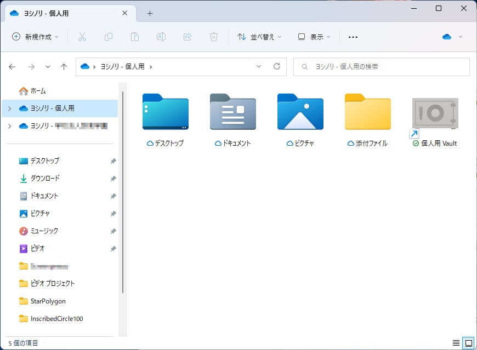The image size is (477, 350).
Task: Open the 個人用 Vault safe icon
Action: tap(435, 113)
